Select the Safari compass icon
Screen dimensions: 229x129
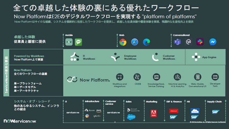point(135,42)
